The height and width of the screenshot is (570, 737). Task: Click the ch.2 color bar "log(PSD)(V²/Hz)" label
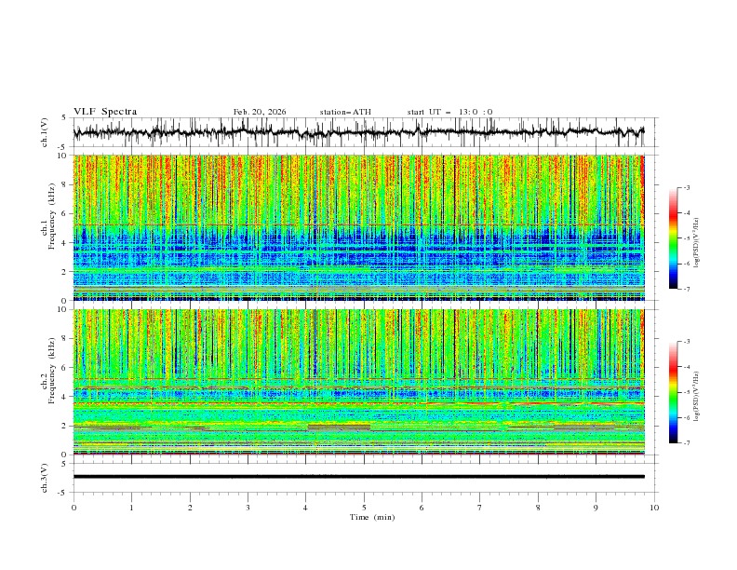click(x=697, y=396)
